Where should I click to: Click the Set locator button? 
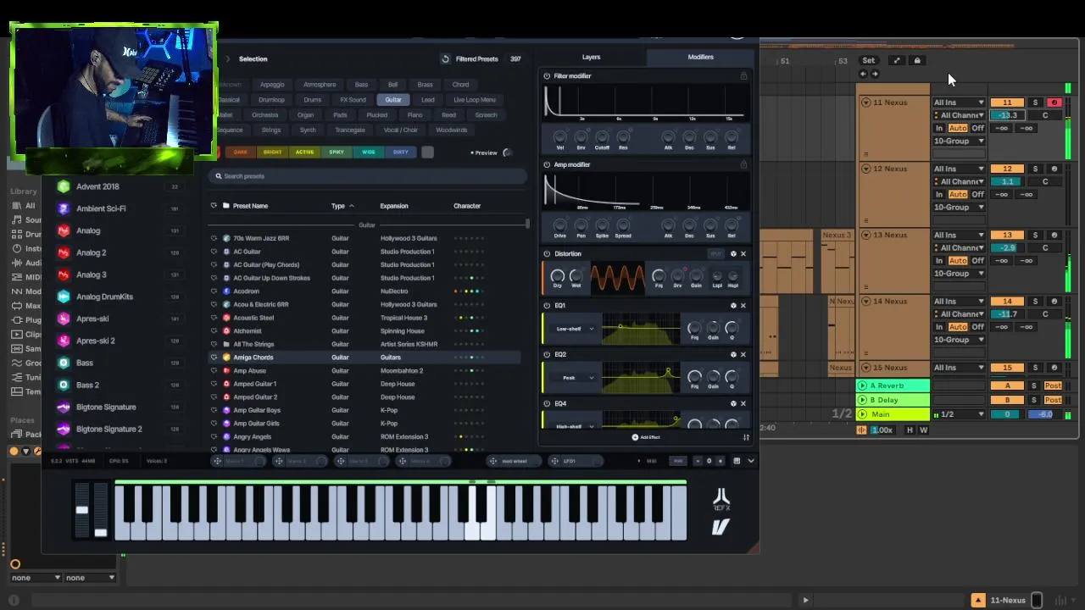coord(869,60)
